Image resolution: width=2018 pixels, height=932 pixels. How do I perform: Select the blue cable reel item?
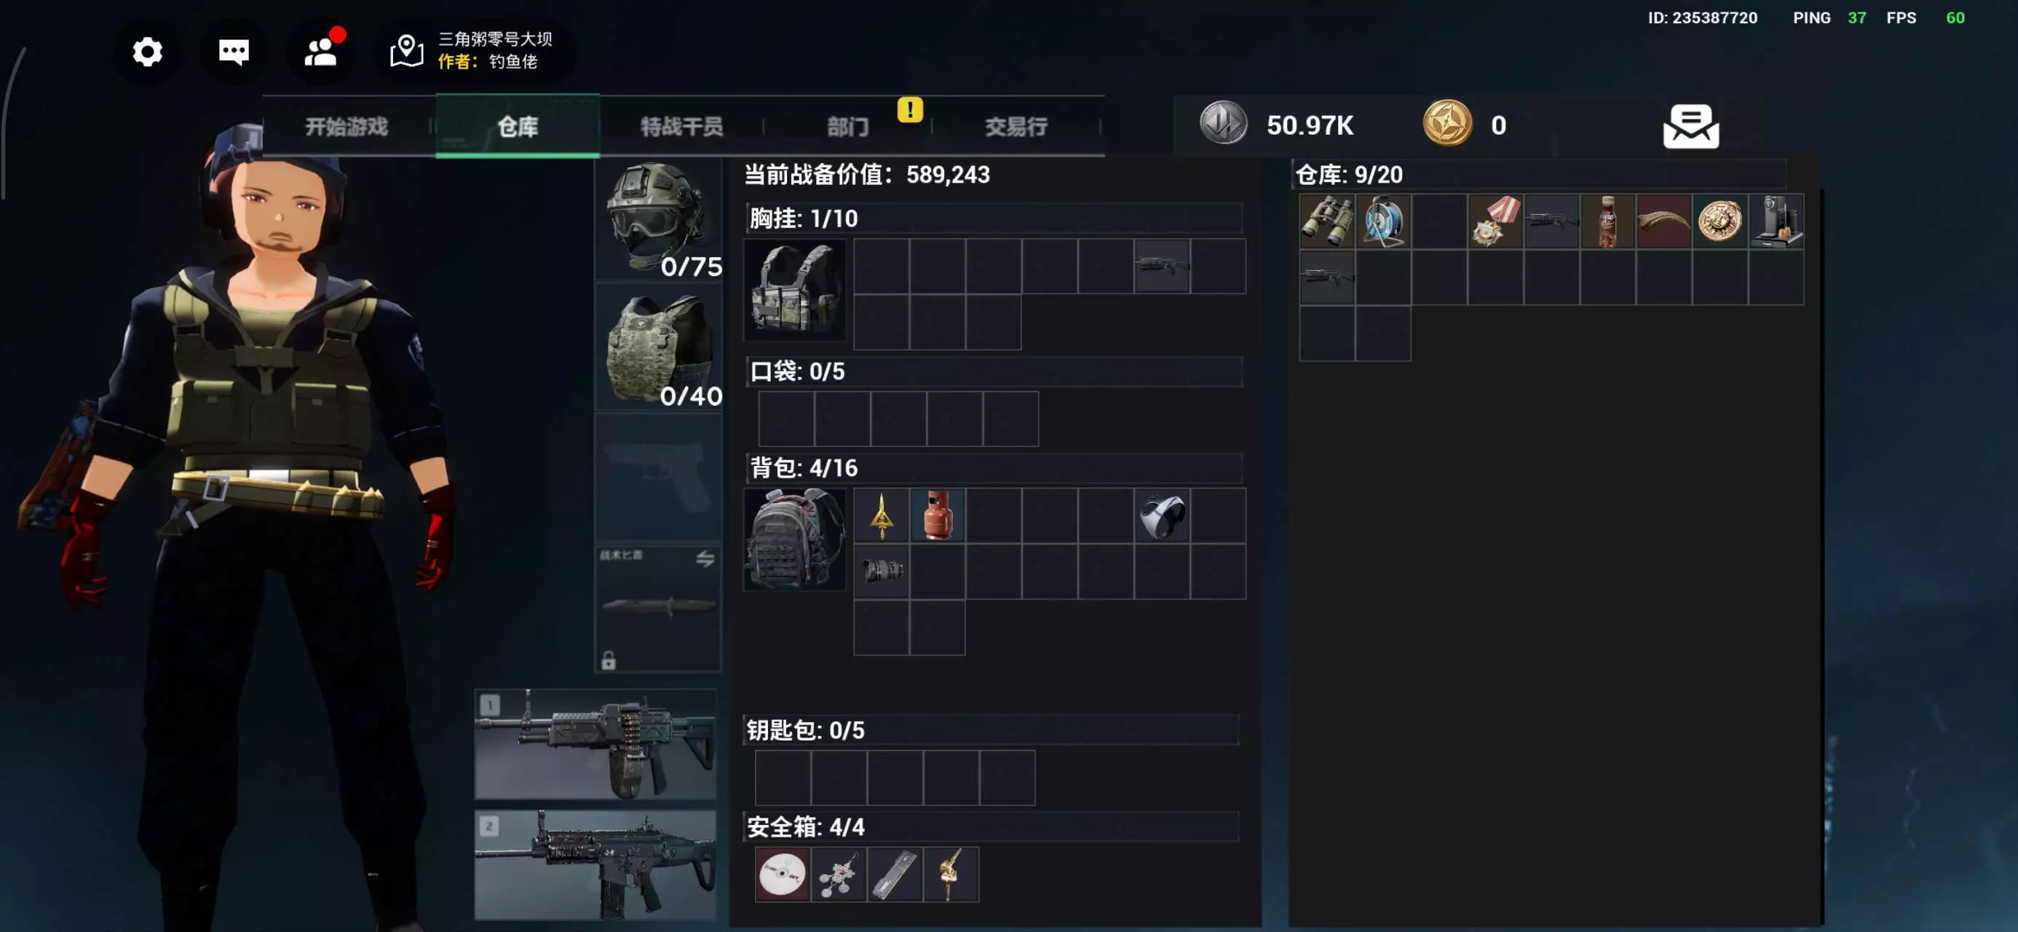click(1383, 222)
